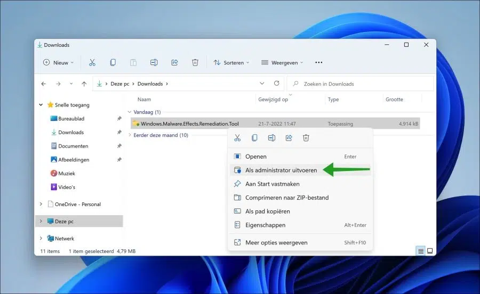Open the recent locations dropdown arrow
This screenshot has width=480, height=294.
click(x=71, y=84)
